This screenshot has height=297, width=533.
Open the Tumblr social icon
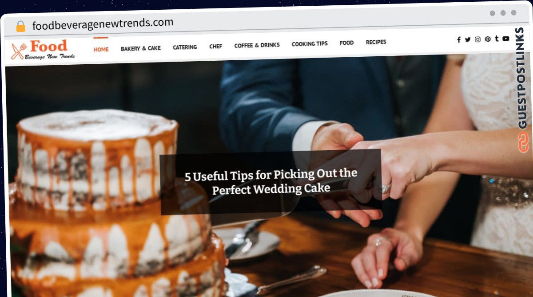pos(497,39)
